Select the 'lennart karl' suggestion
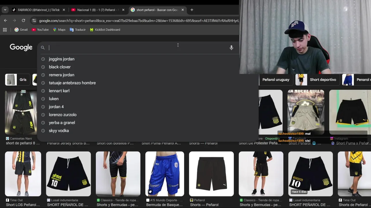 [x=148, y=91]
